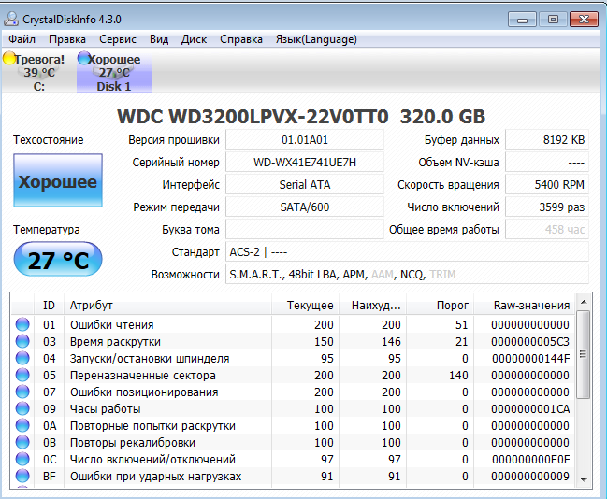
Task: Open the Правка menu
Action: coord(67,39)
